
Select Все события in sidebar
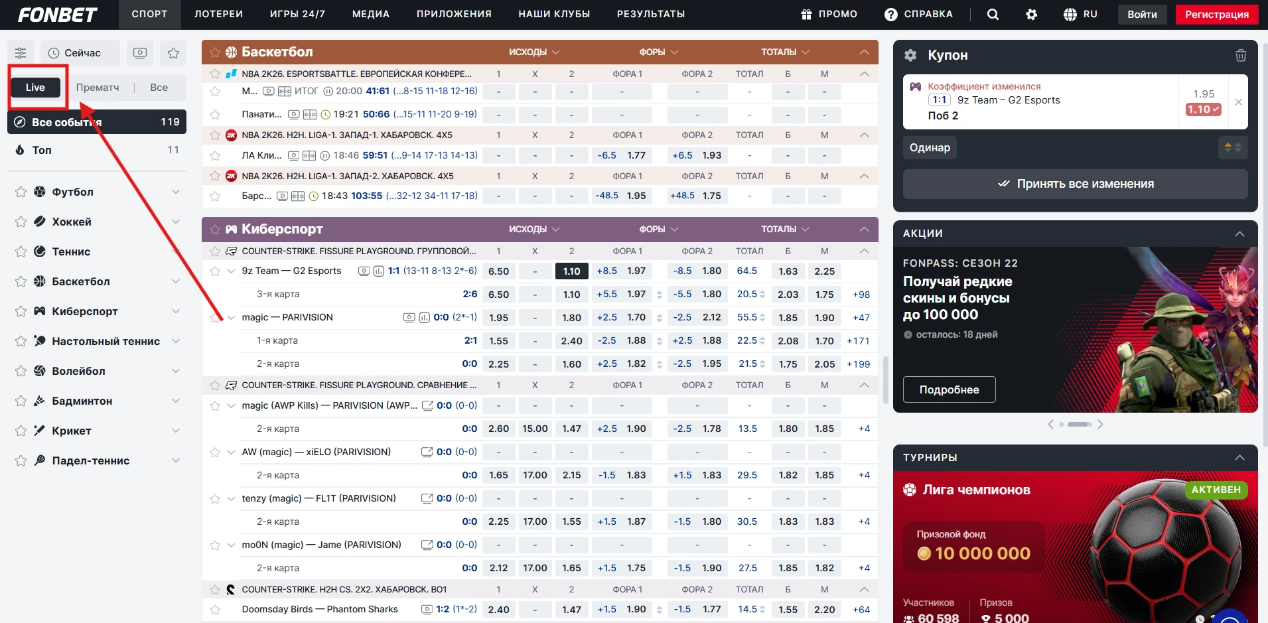coord(97,122)
